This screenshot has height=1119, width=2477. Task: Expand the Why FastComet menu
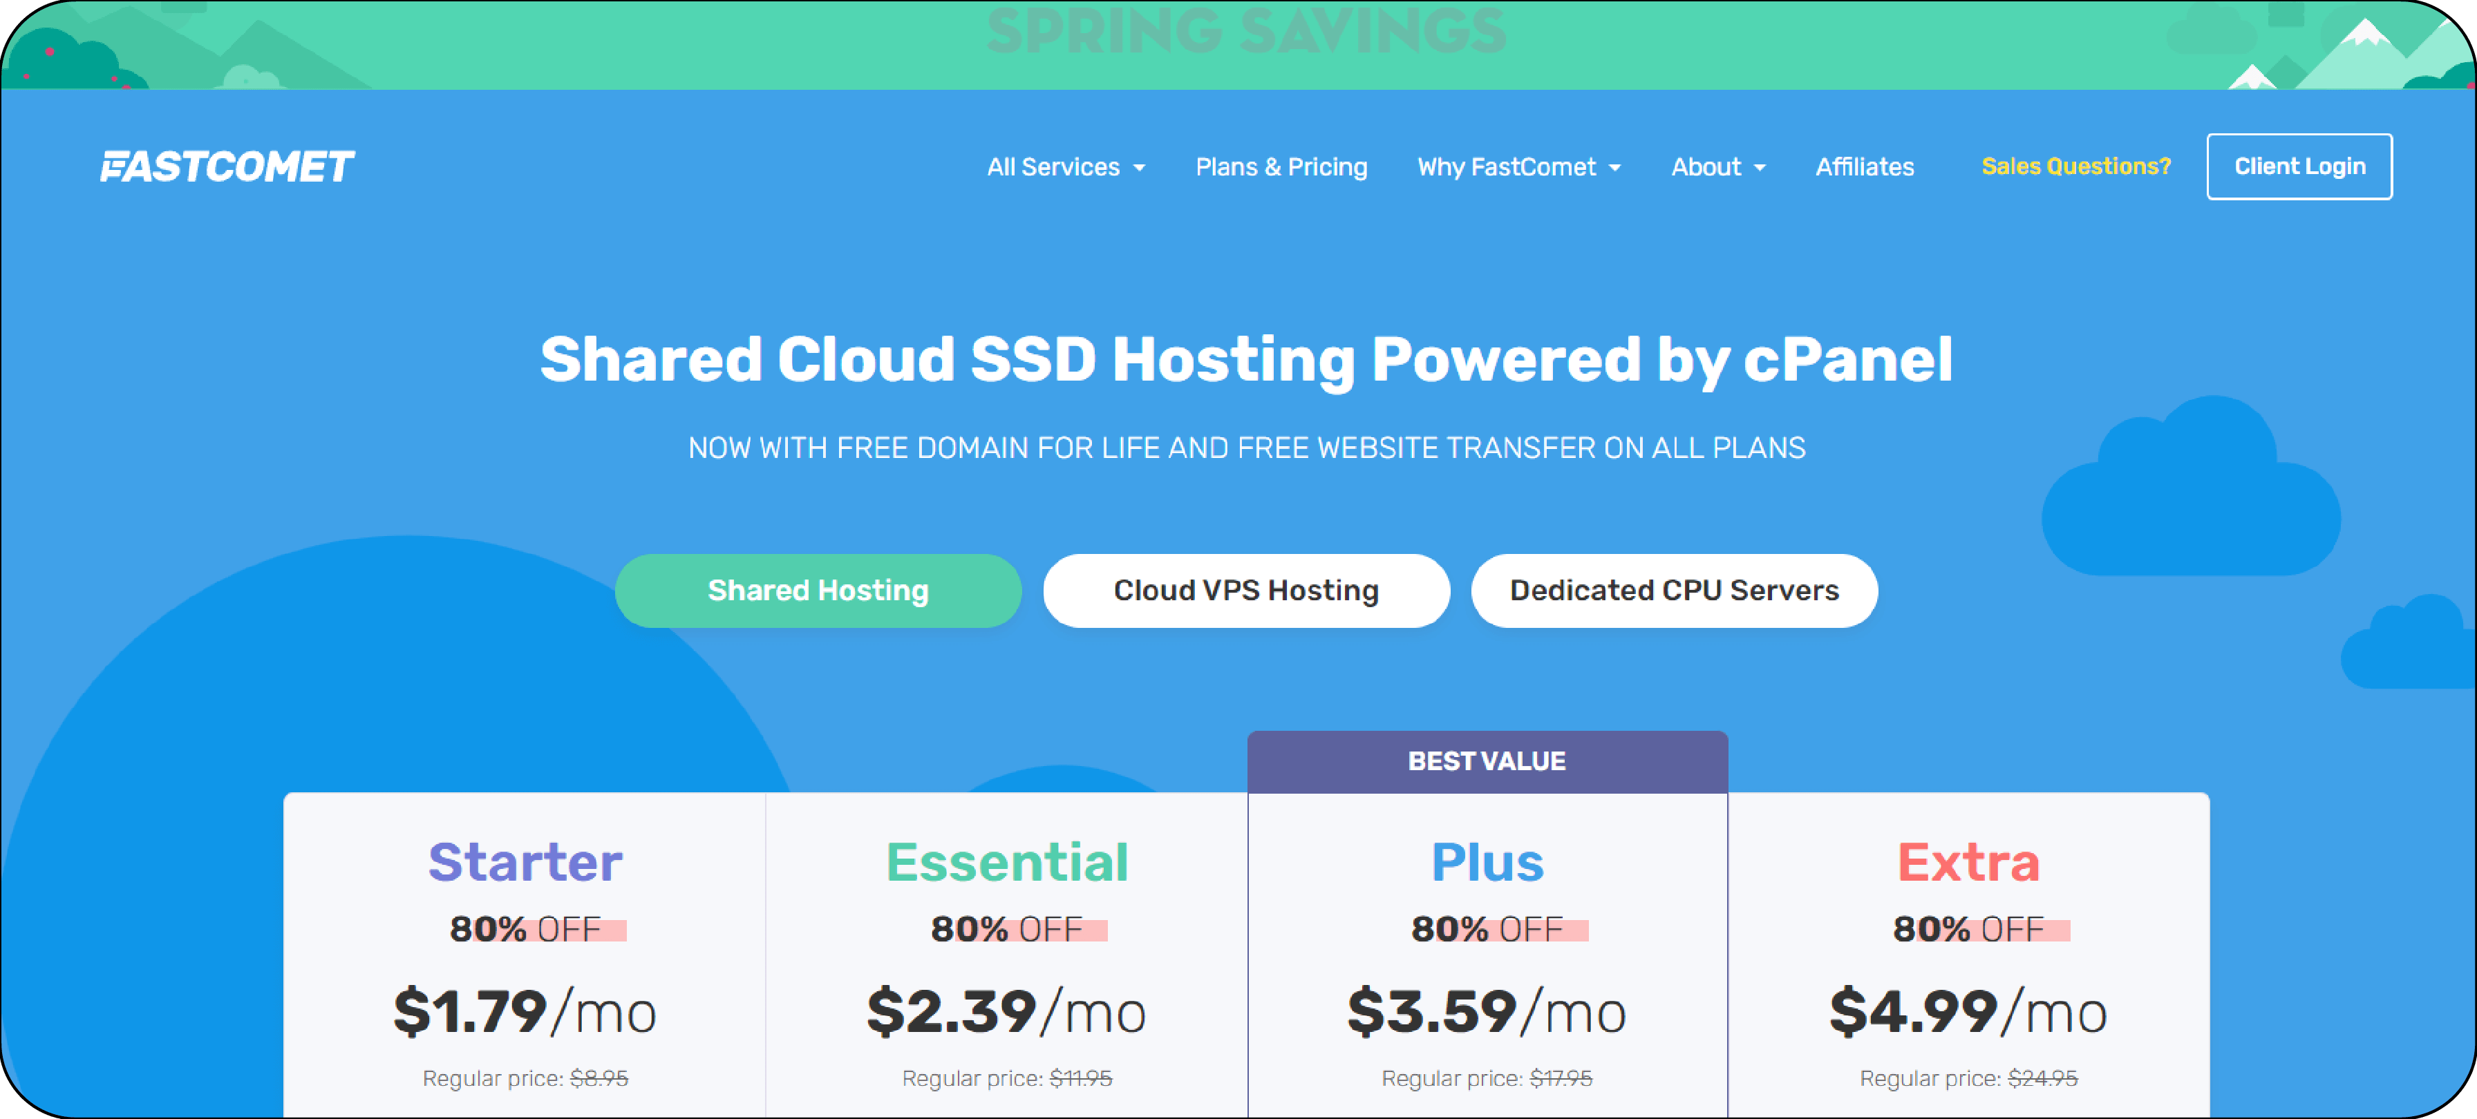1518,167
